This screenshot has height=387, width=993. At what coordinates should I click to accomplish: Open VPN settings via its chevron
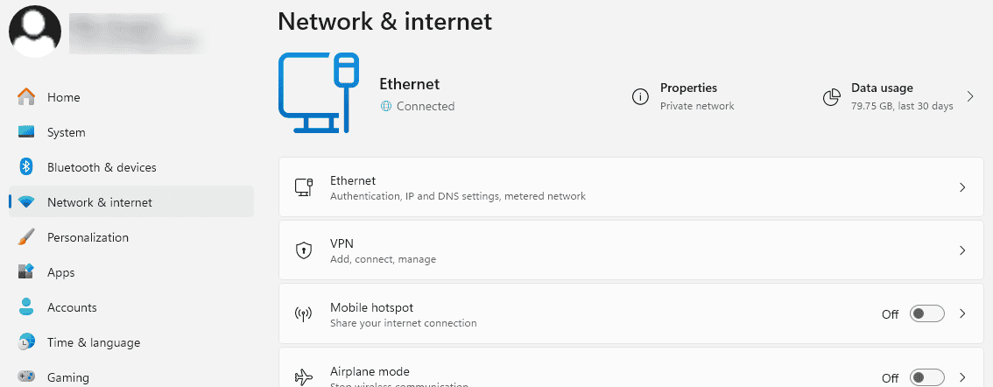tap(962, 250)
